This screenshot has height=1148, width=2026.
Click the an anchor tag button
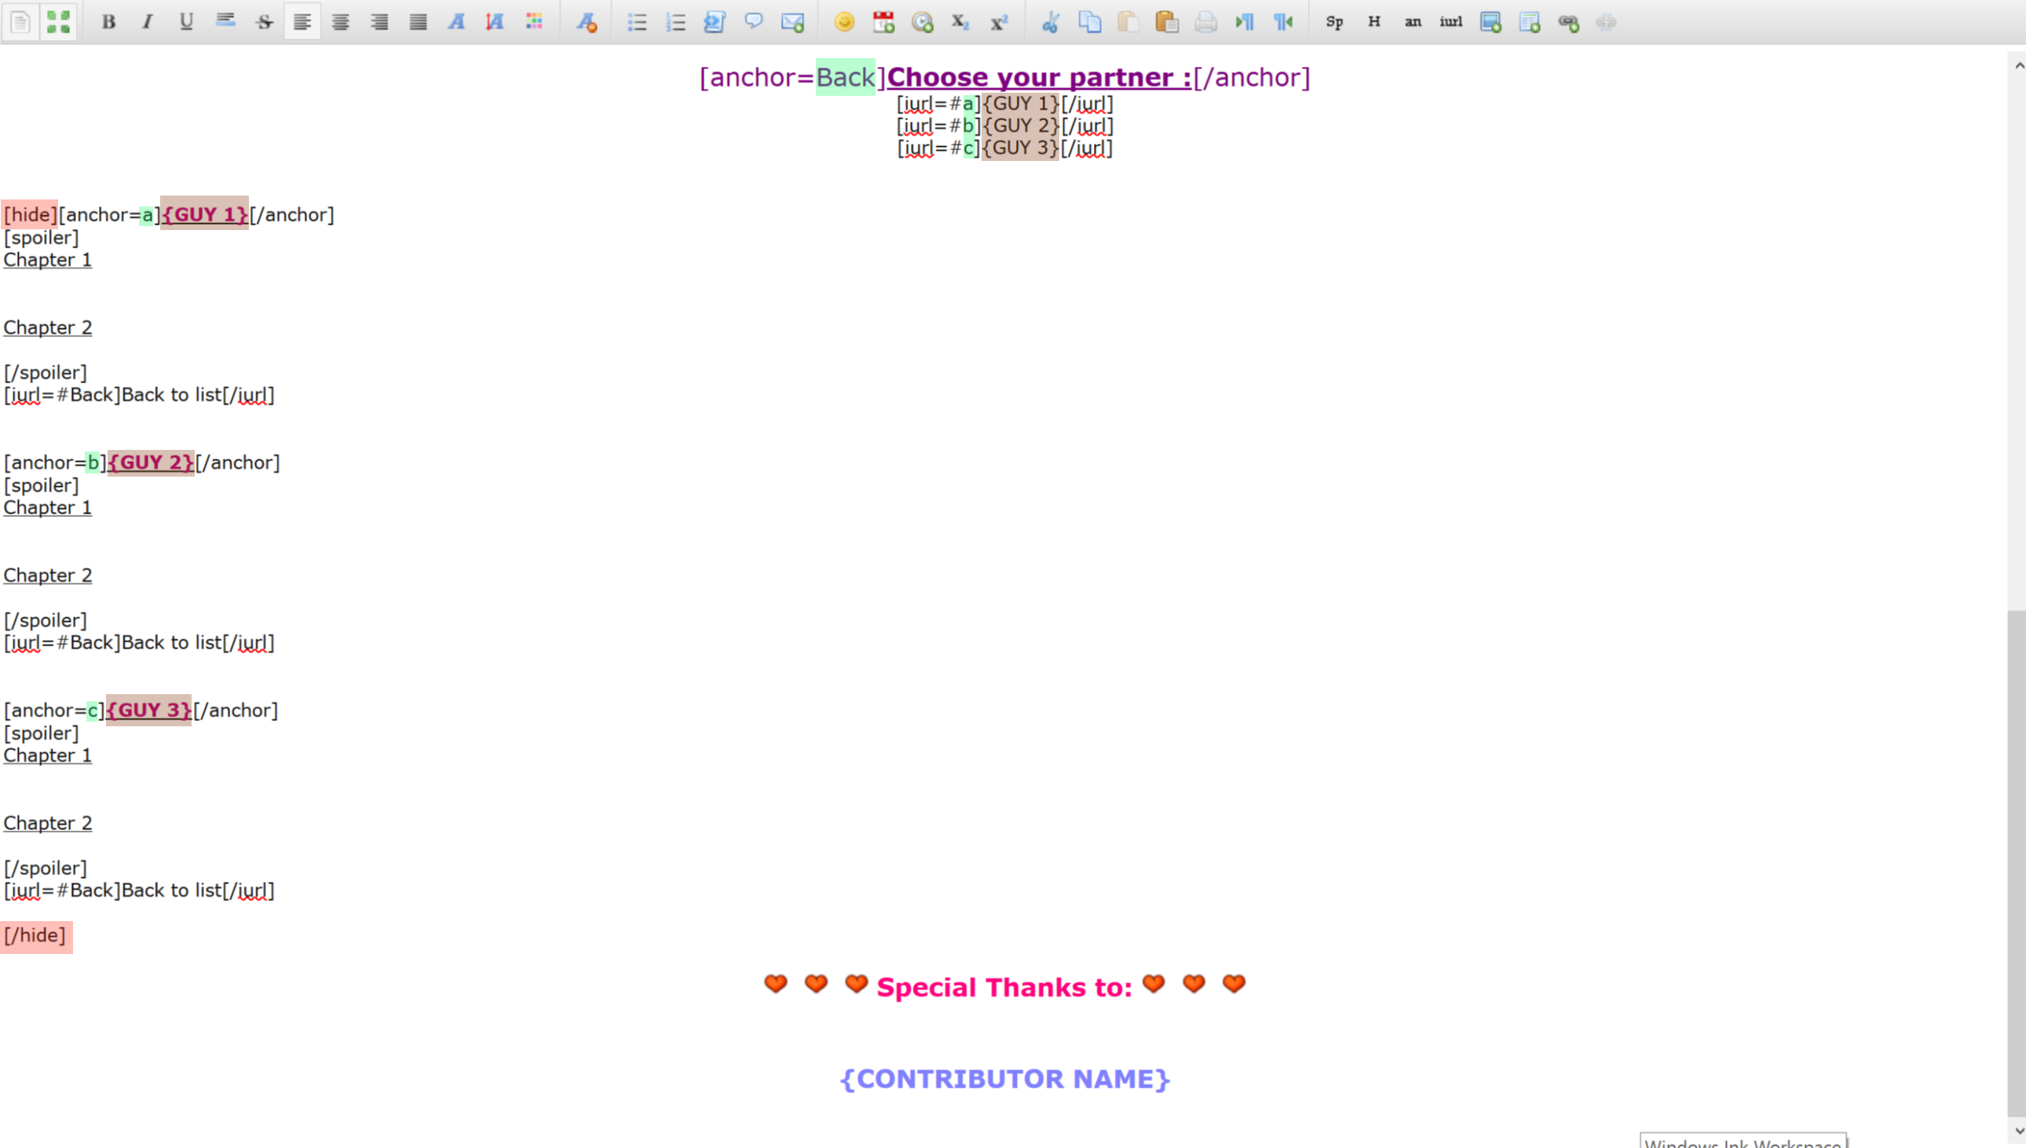pyautogui.click(x=1412, y=22)
